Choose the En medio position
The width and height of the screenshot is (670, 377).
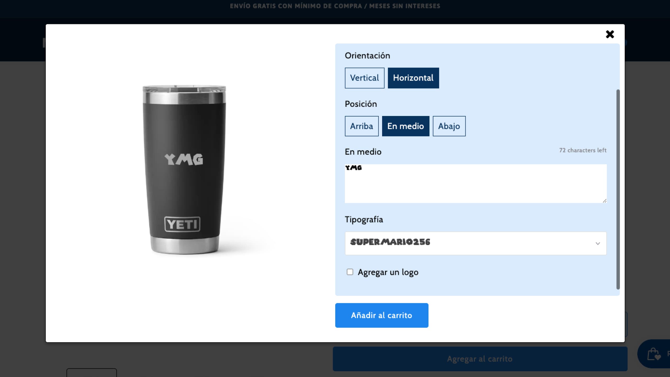[406, 126]
